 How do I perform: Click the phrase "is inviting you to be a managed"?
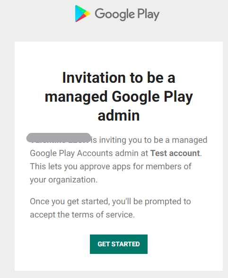click(x=149, y=140)
